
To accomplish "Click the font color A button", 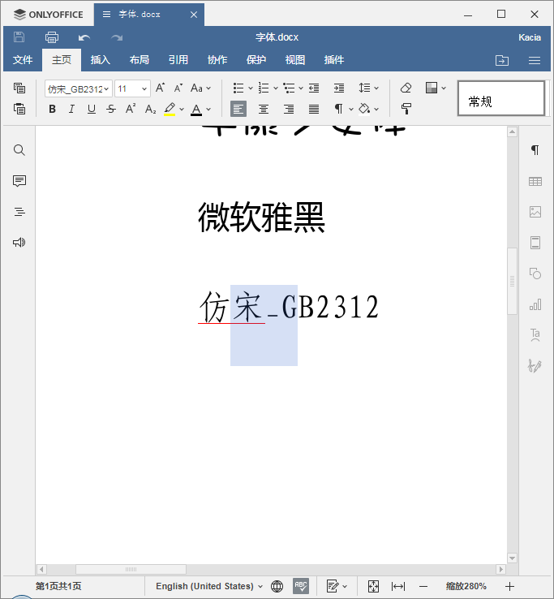I will (196, 110).
